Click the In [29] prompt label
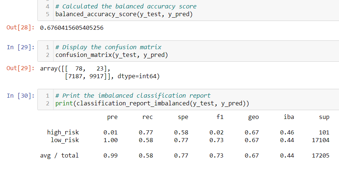This screenshot has width=339, height=170. tap(21, 47)
